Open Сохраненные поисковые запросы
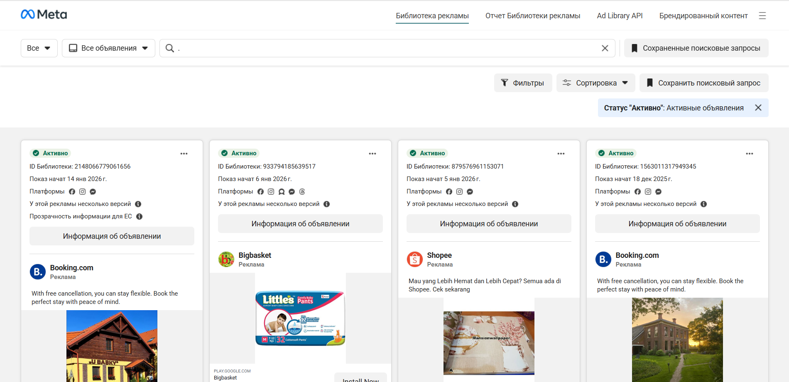Image resolution: width=789 pixels, height=382 pixels. pos(696,48)
